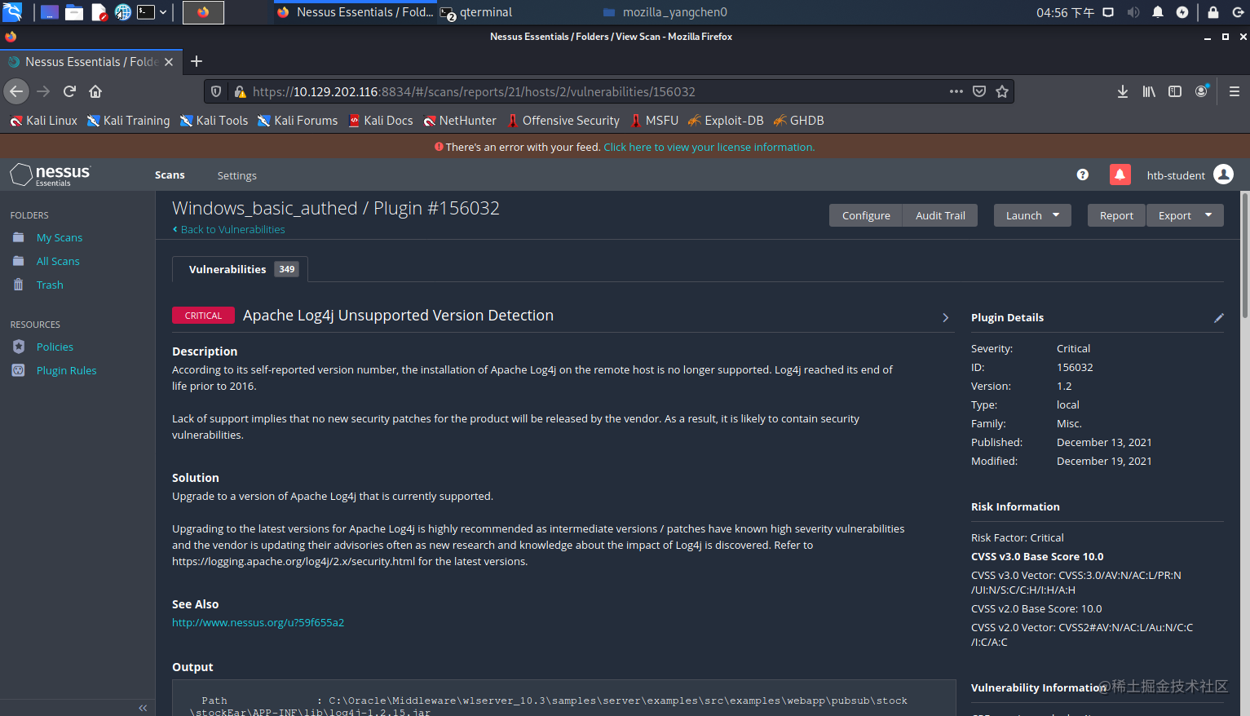Select the Vulnerabilities 349 tab
The height and width of the screenshot is (716, 1250).
[x=241, y=269]
